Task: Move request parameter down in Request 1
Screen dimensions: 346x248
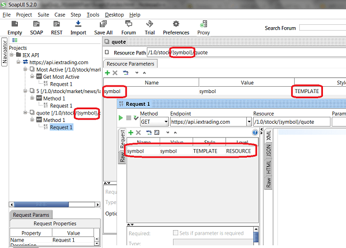Action: (x=168, y=132)
